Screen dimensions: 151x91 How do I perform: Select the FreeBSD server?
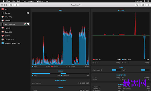click(x=15, y=21)
